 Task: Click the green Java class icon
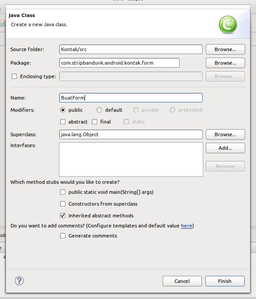point(228,24)
